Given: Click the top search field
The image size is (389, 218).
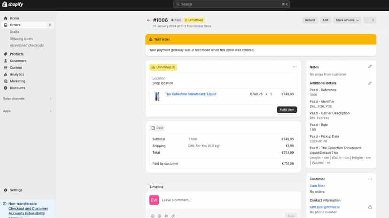Looking at the screenshot, I should (x=232, y=4).
